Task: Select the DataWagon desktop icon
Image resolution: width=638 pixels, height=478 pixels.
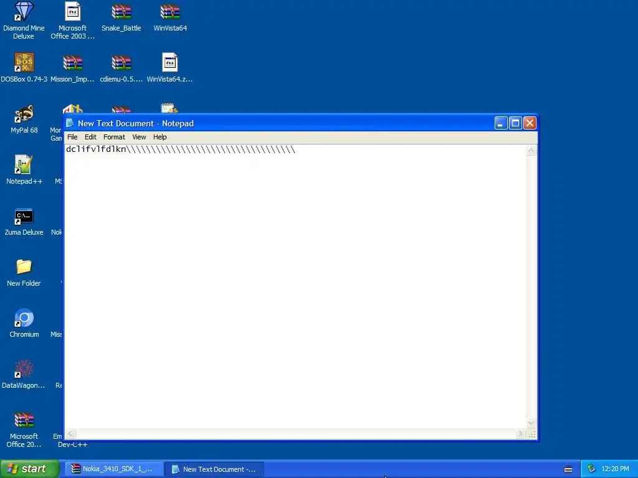Action: point(24,374)
